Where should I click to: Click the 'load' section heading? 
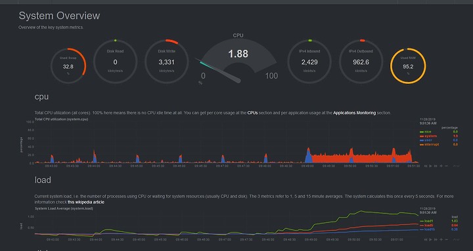43,180
